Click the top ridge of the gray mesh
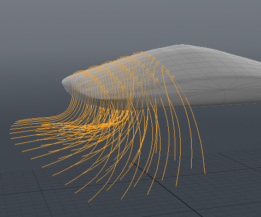 (x=182, y=45)
